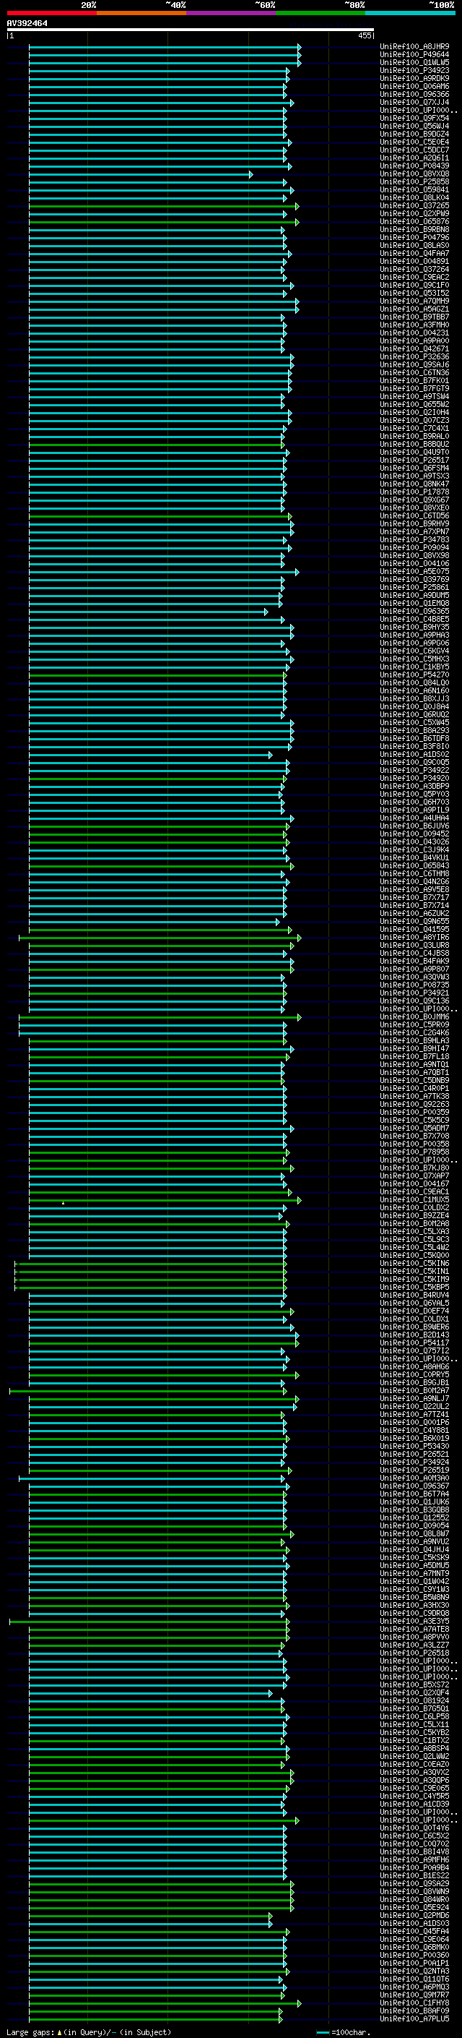Select the UniRef100_B0JMM6 label
The width and height of the screenshot is (462, 2038).
pyautogui.click(x=414, y=1016)
